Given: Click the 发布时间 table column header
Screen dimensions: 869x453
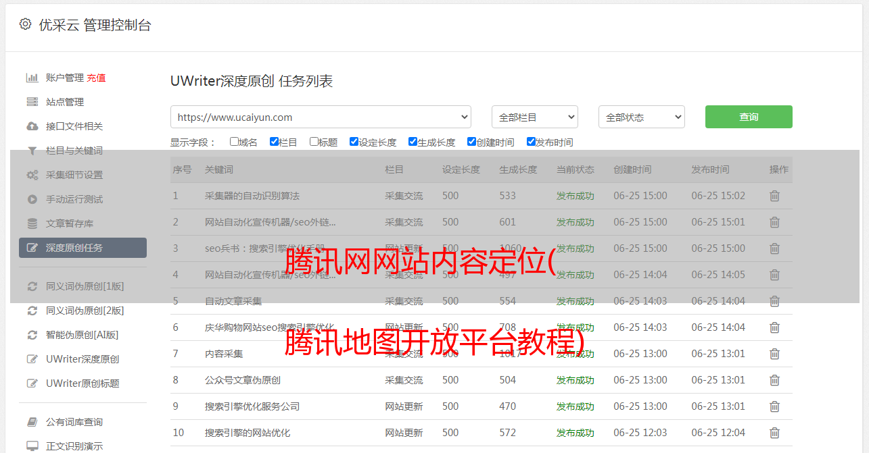Looking at the screenshot, I should 711,169.
